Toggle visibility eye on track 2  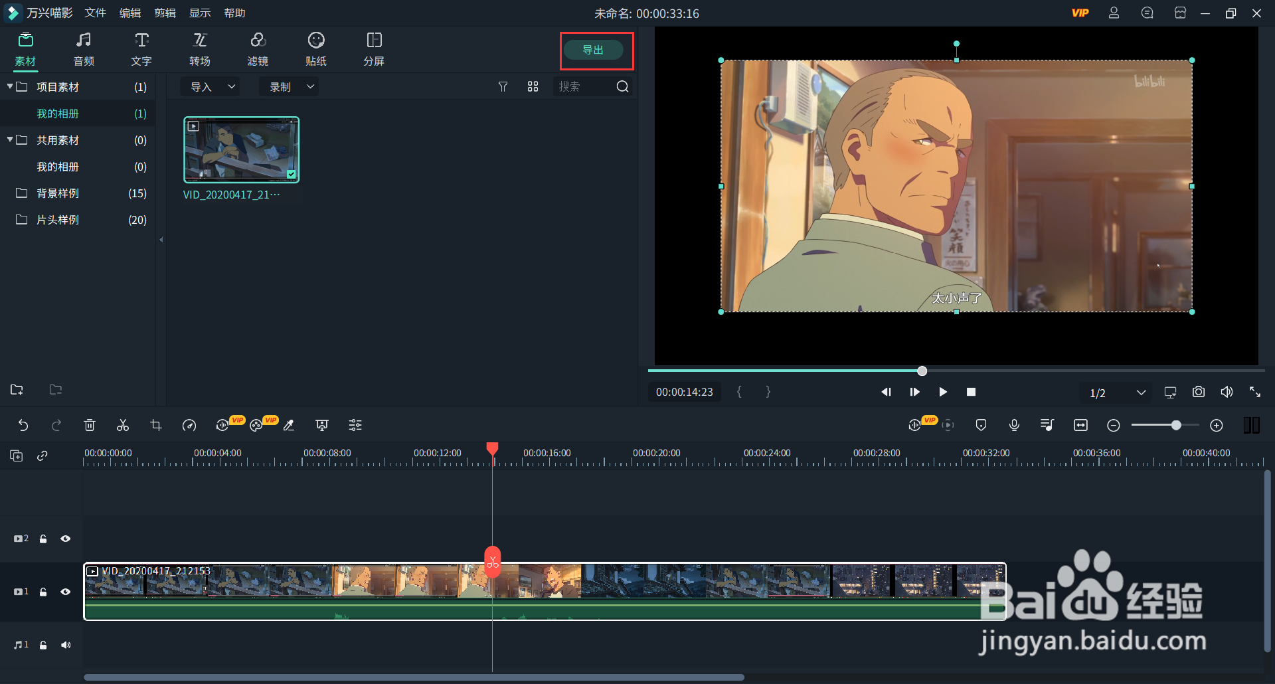(66, 539)
